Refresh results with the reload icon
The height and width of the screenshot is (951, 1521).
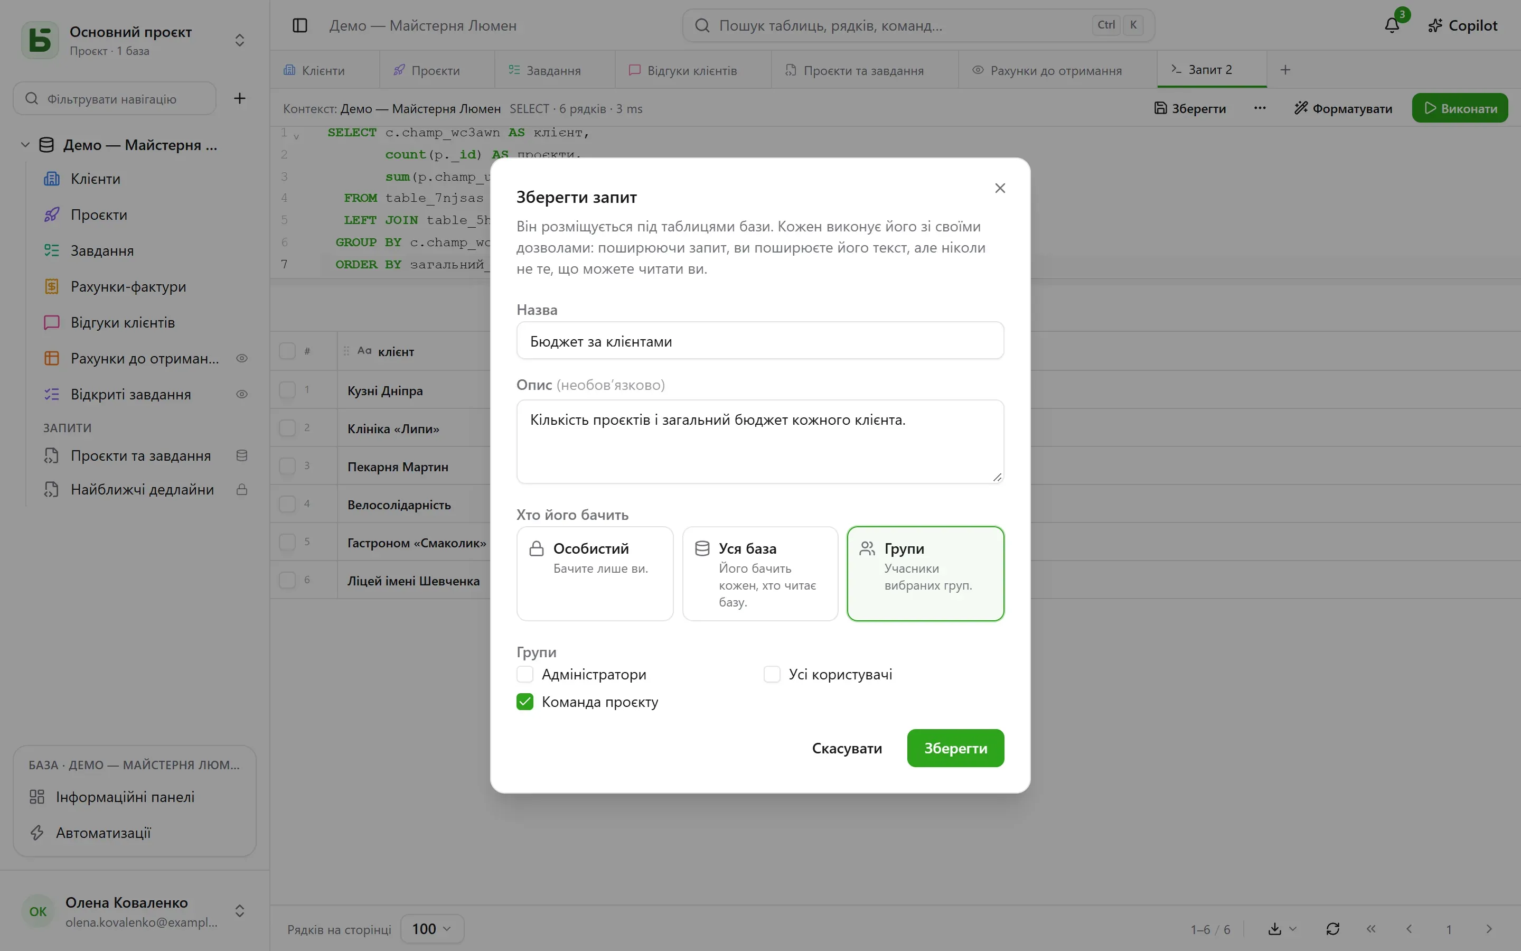pos(1332,928)
